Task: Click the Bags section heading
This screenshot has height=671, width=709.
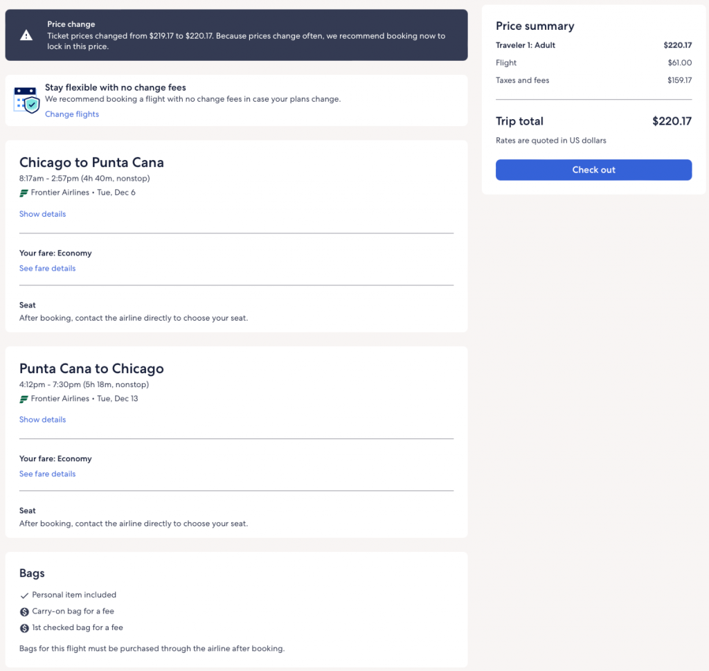Action: (x=32, y=573)
